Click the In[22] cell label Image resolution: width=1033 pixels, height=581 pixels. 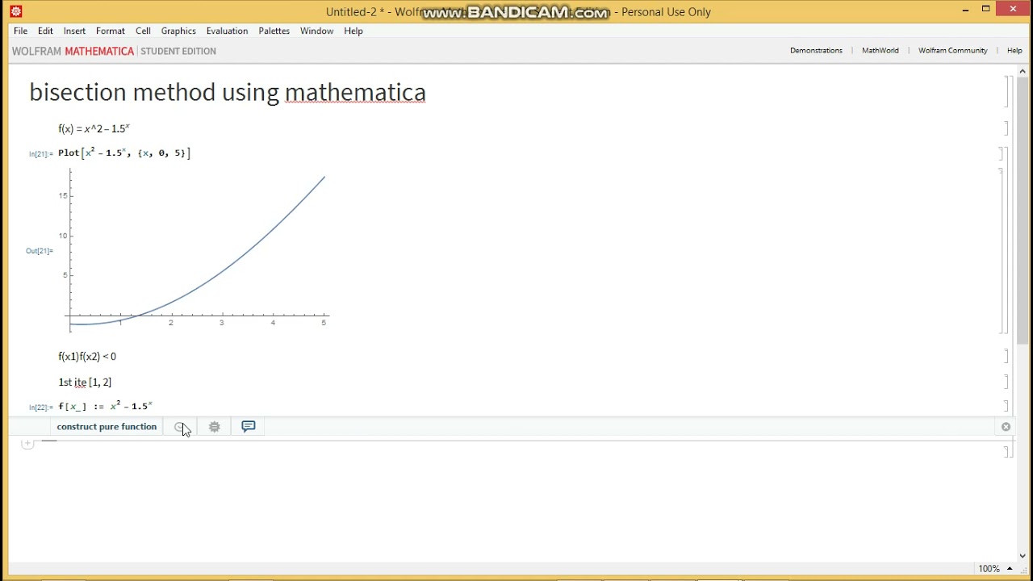tap(40, 408)
